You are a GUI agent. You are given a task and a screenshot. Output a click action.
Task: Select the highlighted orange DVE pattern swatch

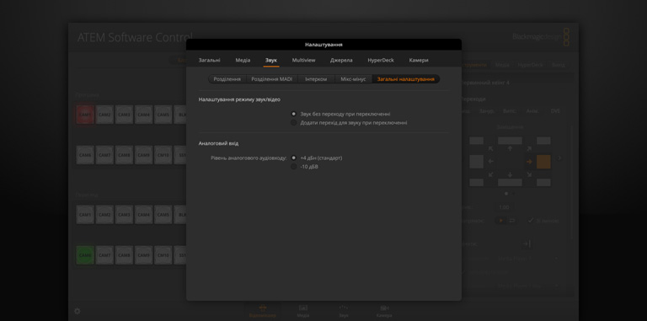click(543, 162)
